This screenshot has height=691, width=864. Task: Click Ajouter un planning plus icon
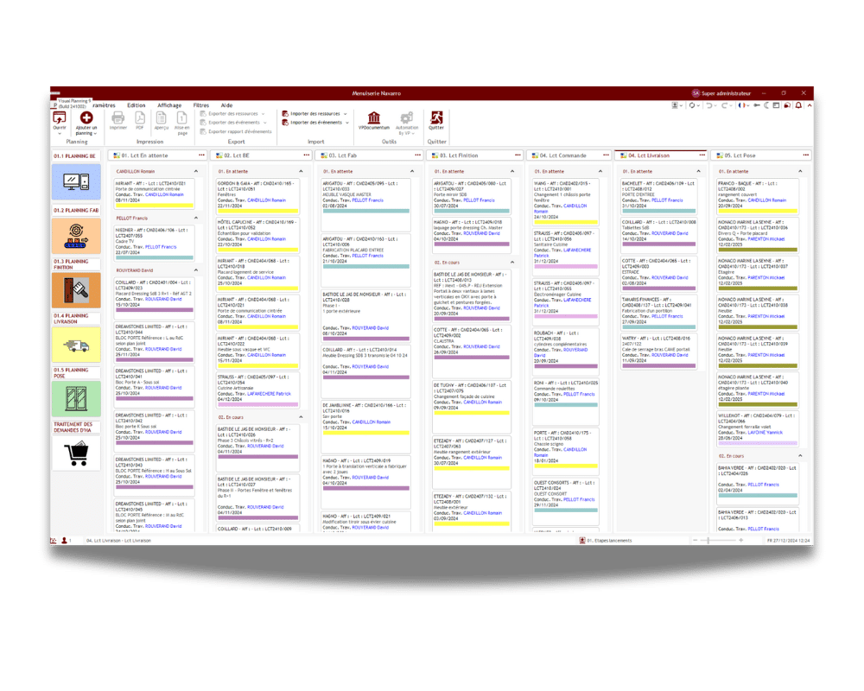[86, 118]
